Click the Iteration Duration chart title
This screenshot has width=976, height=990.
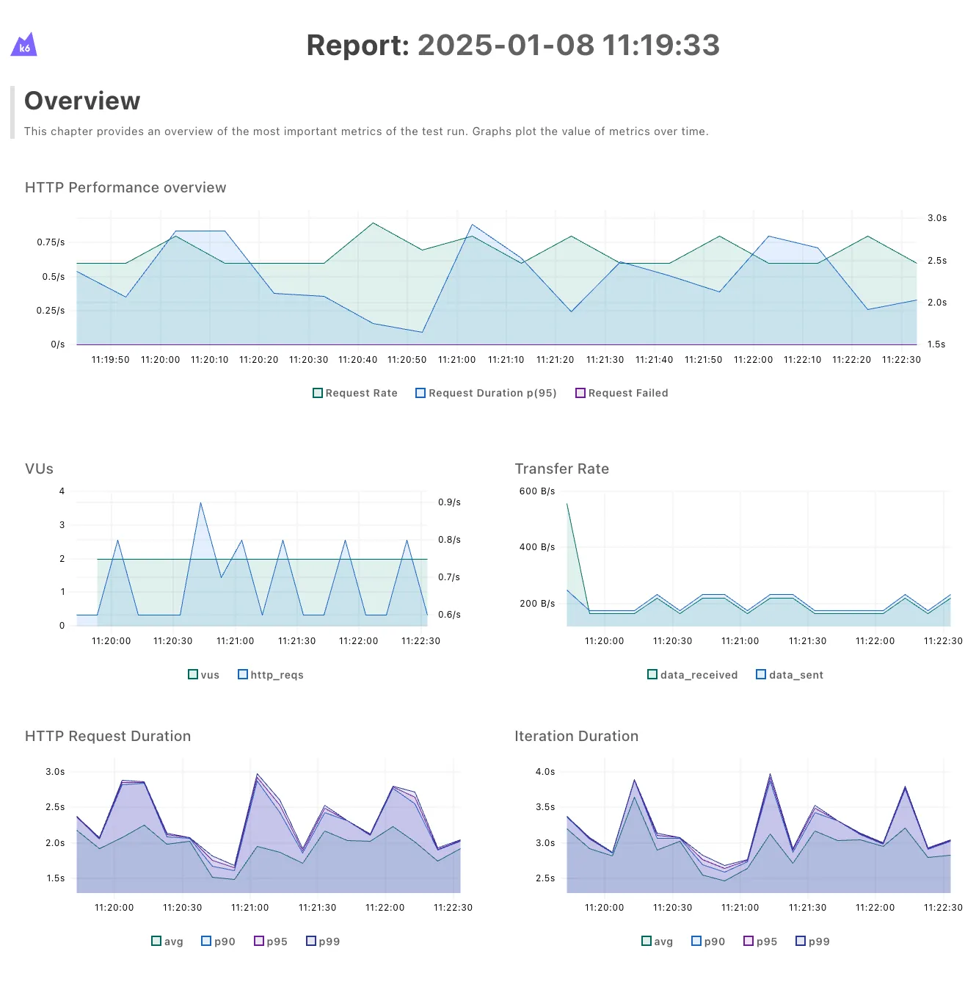click(577, 736)
